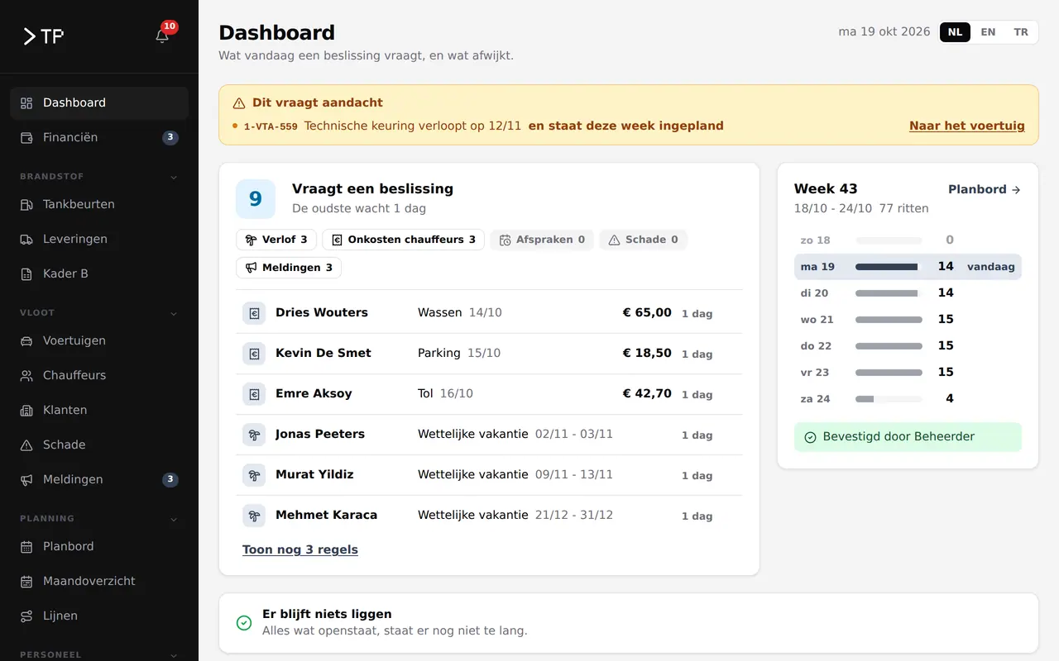Filter decisions by Verlof 3
Viewport: 1059px width, 661px height.
pyautogui.click(x=276, y=240)
